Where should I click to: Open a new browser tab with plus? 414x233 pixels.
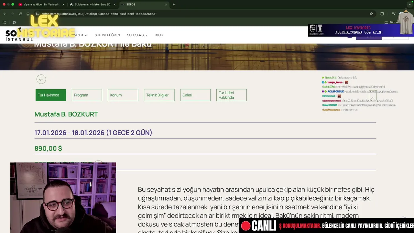(x=174, y=5)
